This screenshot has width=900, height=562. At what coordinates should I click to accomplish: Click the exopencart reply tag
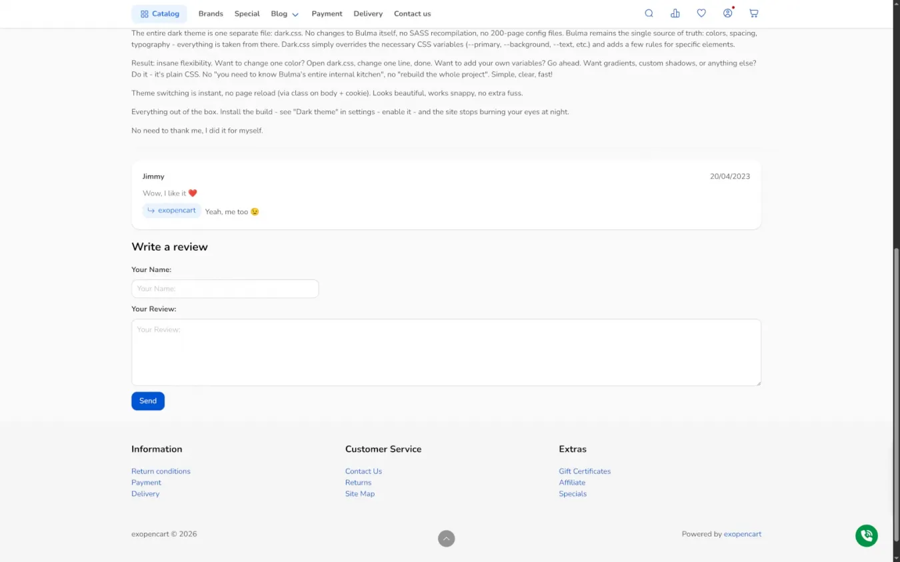pyautogui.click(x=172, y=211)
